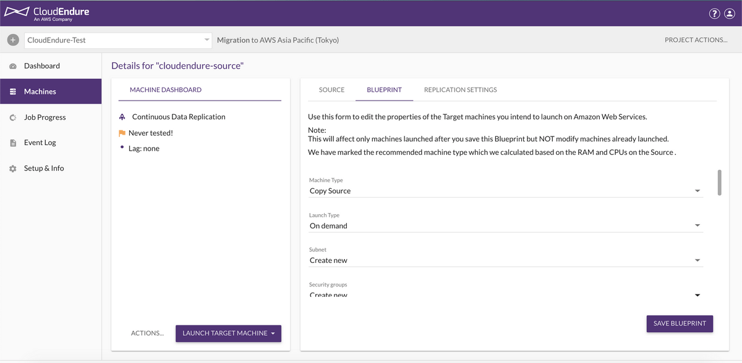Select the Machine Dashboard tab
Viewport: 742px width, 363px height.
(165, 90)
